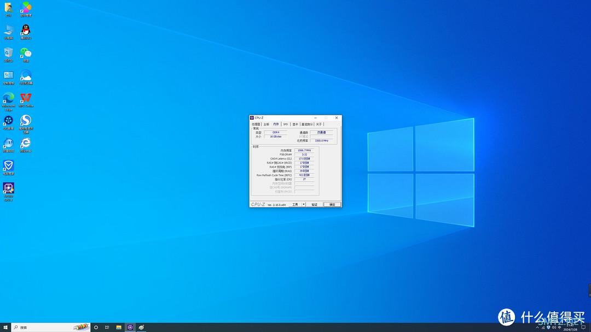Open the WeChat desktop shortcut
Viewport: 591px width, 332px height.
[x=26, y=55]
